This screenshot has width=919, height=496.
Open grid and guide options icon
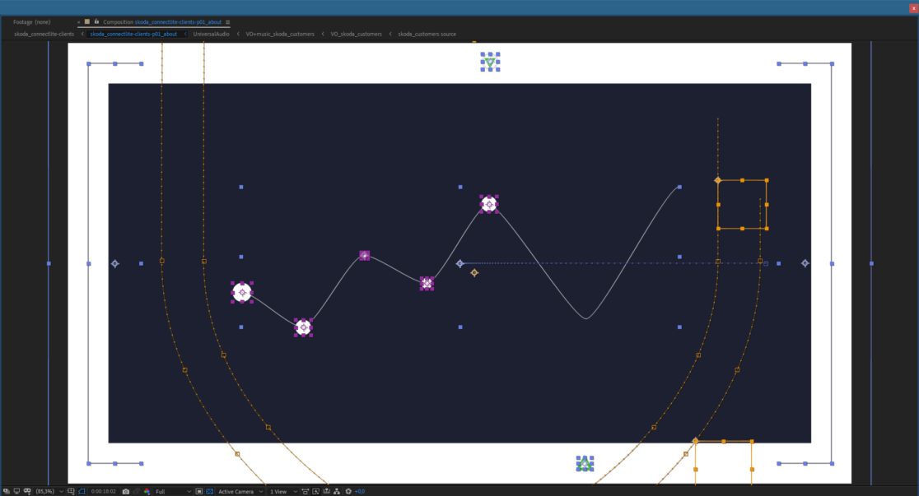(71, 491)
